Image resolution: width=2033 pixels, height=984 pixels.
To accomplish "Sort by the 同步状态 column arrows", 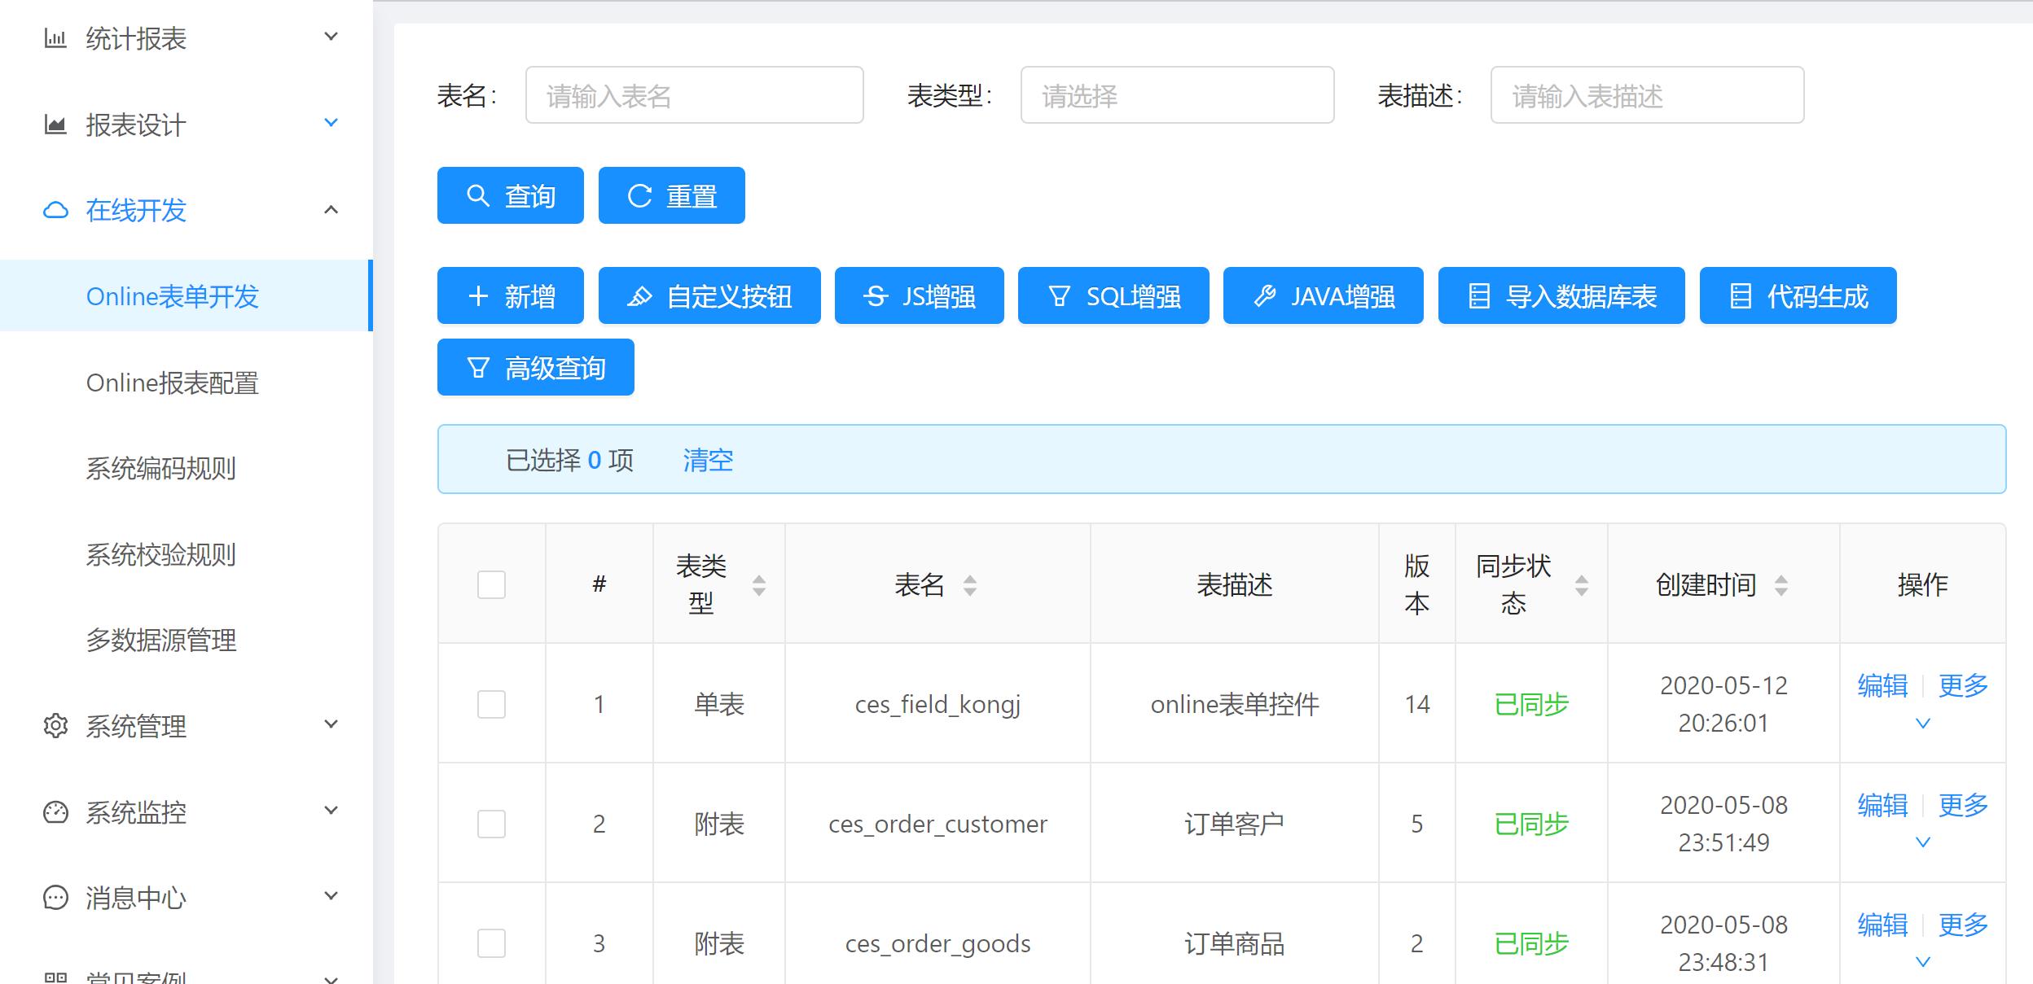I will pos(1582,585).
